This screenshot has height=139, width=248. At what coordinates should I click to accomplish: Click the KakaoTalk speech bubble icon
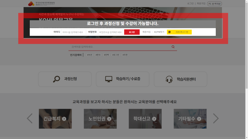pyautogui.click(x=169, y=32)
